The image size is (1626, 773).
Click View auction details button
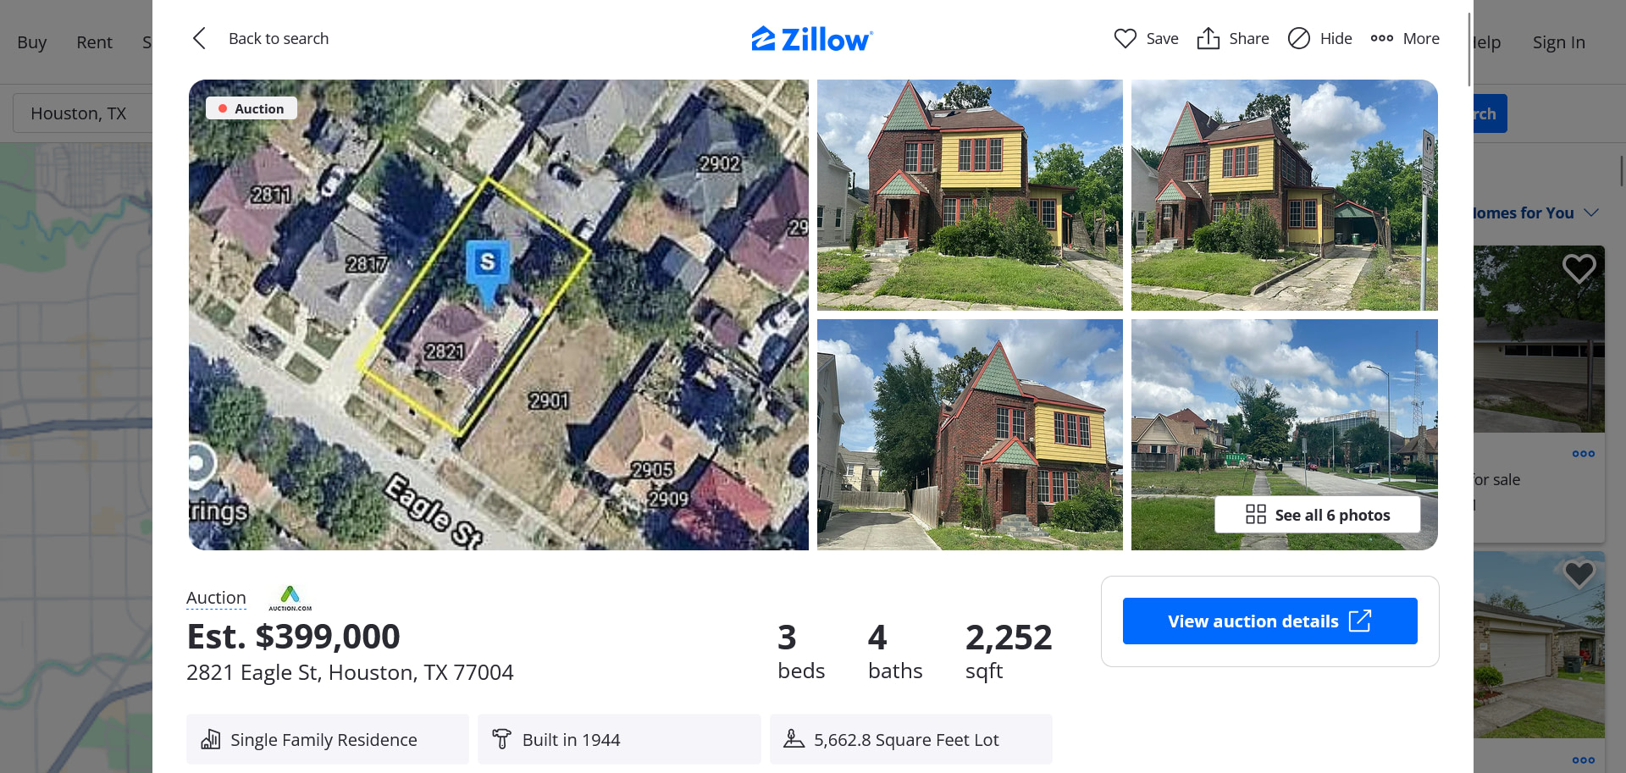1269,621
